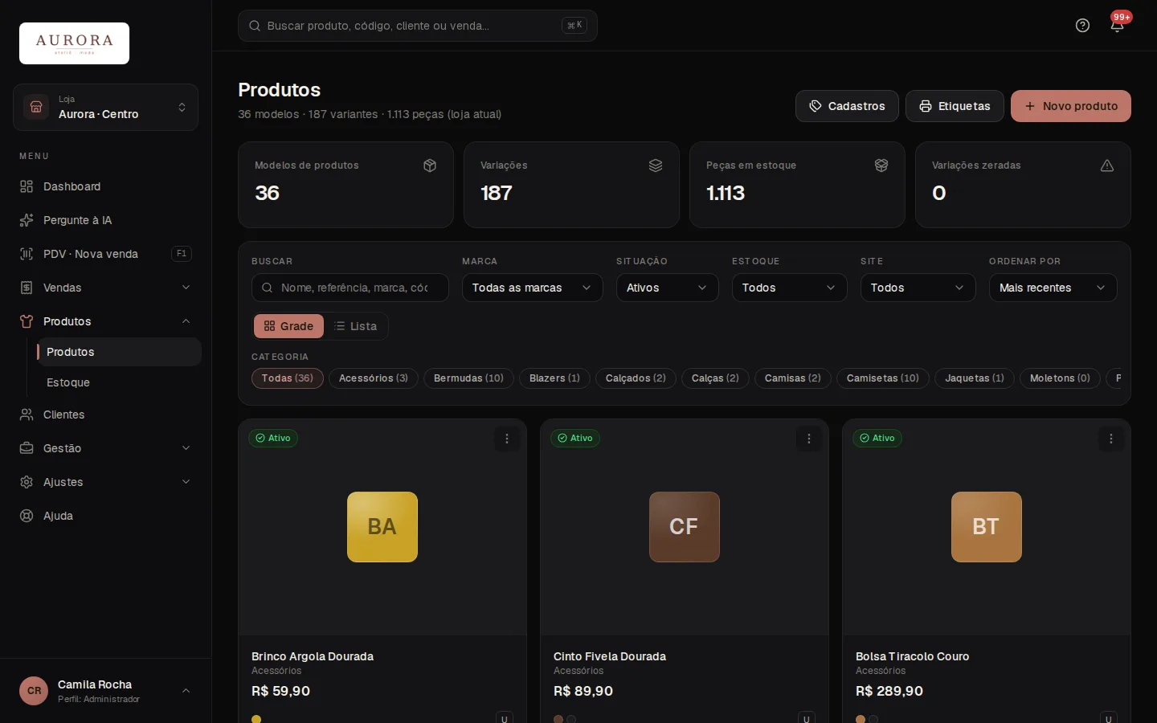Open the Mais recentes sort dropdown
This screenshot has height=723, width=1157.
(1053, 288)
